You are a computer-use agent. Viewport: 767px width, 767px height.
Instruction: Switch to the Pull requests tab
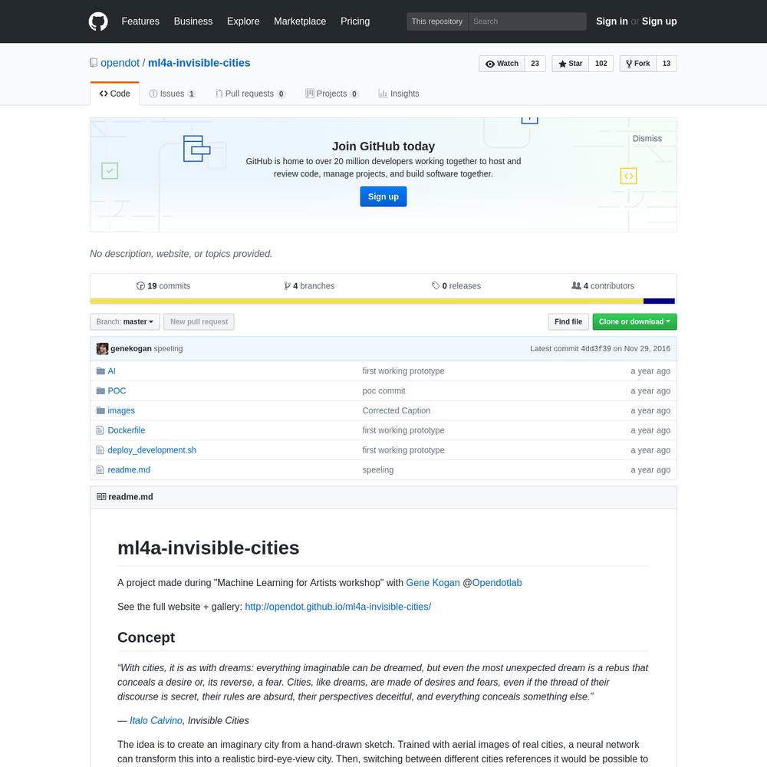tap(251, 94)
